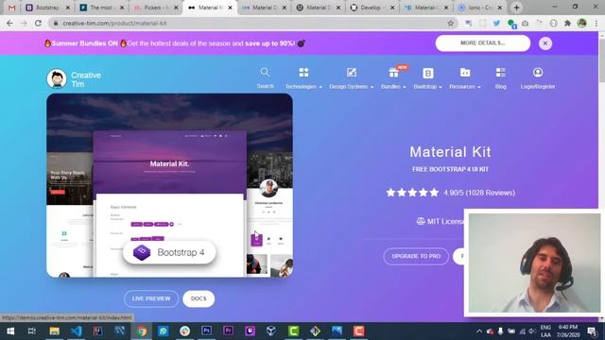Show hidden system tray icons
This screenshot has height=340, width=605.
click(x=479, y=331)
